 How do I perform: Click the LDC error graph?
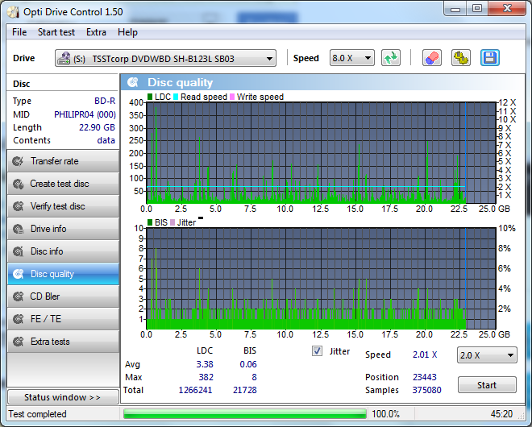[321, 152]
